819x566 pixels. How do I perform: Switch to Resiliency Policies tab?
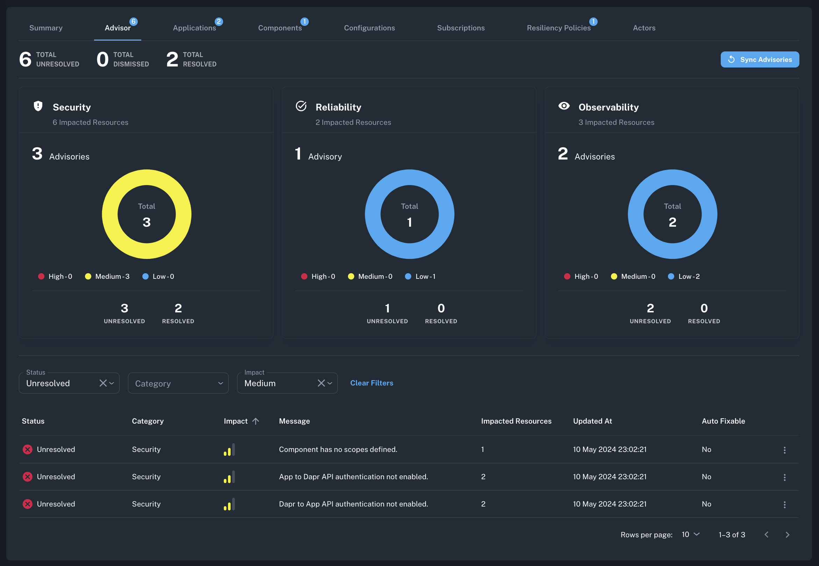(x=558, y=28)
